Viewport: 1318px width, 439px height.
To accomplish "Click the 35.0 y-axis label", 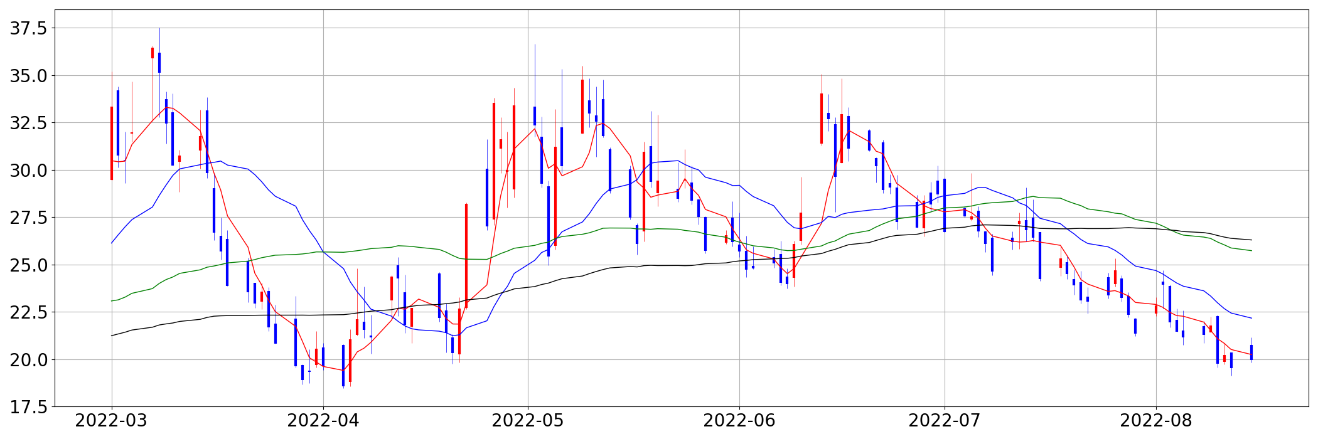I will [28, 76].
